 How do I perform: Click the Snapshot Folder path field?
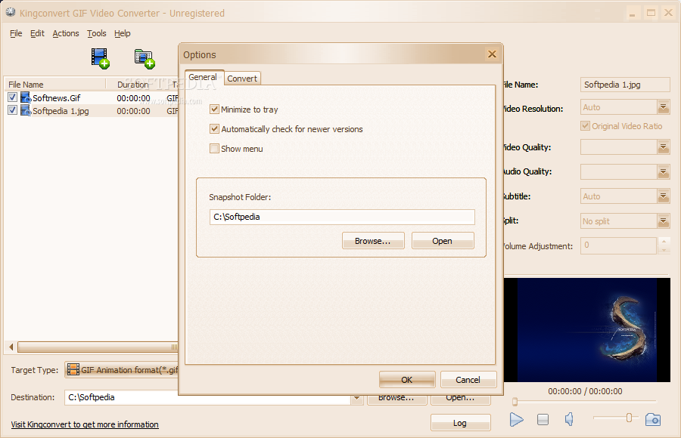pyautogui.click(x=342, y=217)
